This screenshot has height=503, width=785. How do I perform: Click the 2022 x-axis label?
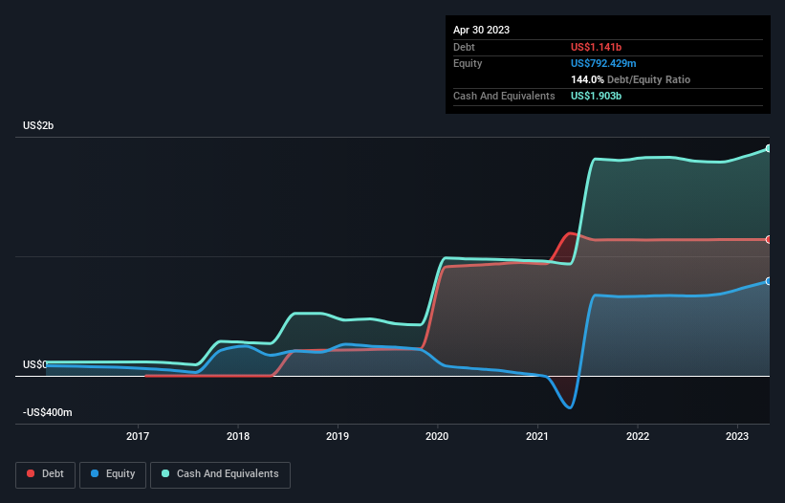638,436
